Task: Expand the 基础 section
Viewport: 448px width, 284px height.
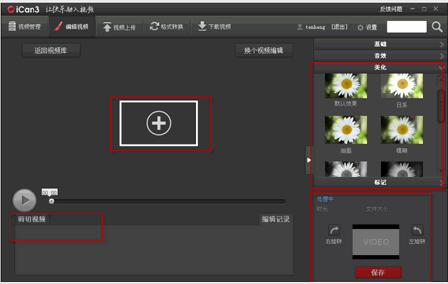Action: [380, 44]
